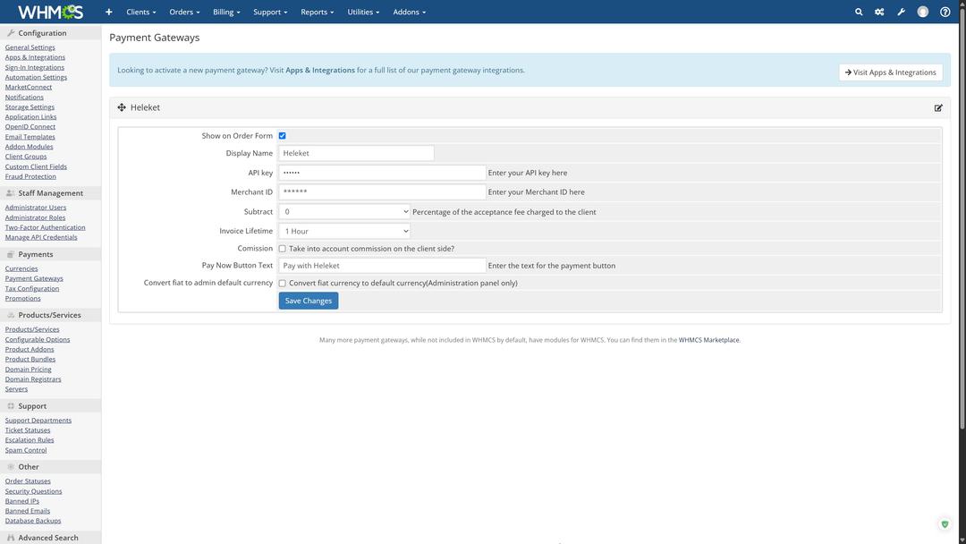Expand the Invoice Lifetime dropdown
The width and height of the screenshot is (966, 544).
pos(344,231)
